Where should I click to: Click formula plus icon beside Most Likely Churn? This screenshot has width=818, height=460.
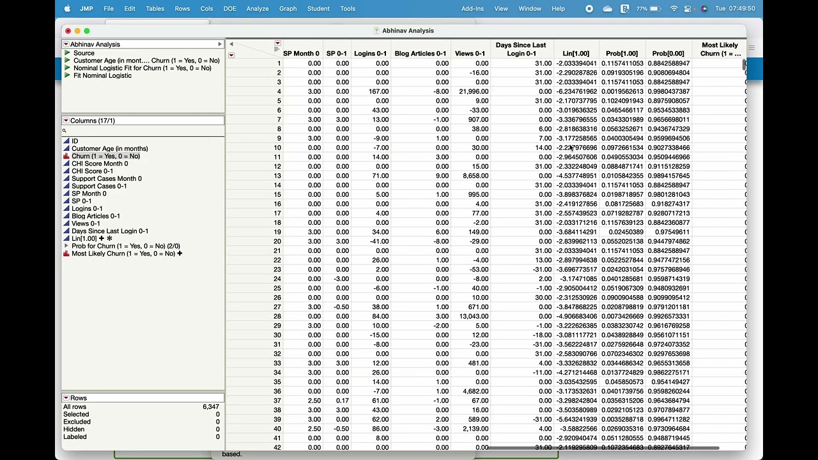[180, 254]
